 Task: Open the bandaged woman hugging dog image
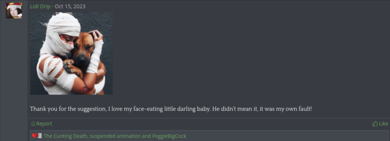click(71, 53)
